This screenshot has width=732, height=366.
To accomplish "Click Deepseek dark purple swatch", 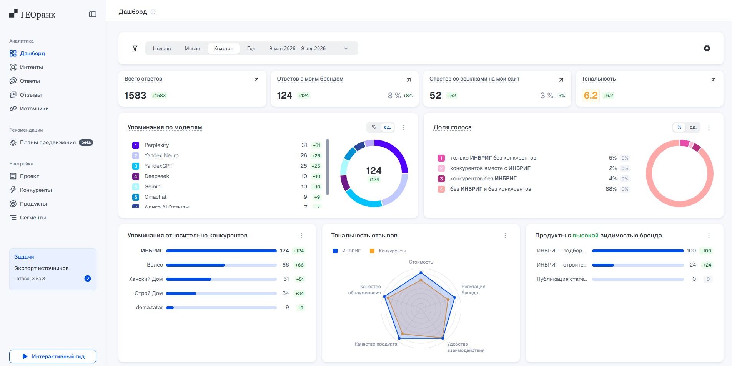I will pyautogui.click(x=136, y=176).
